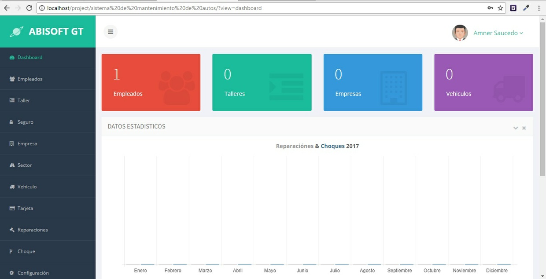The image size is (546, 279).
Task: Click the Choque sidebar icon
Action: pos(11,252)
